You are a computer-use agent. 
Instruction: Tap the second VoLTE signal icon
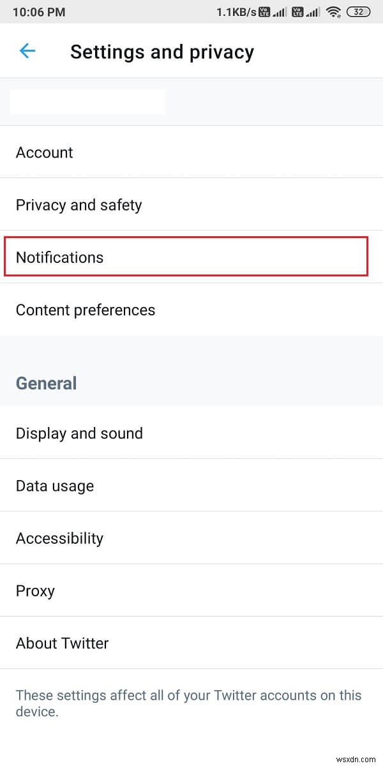point(303,11)
